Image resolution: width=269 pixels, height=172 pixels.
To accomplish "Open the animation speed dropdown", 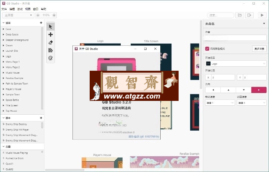I will (252, 103).
